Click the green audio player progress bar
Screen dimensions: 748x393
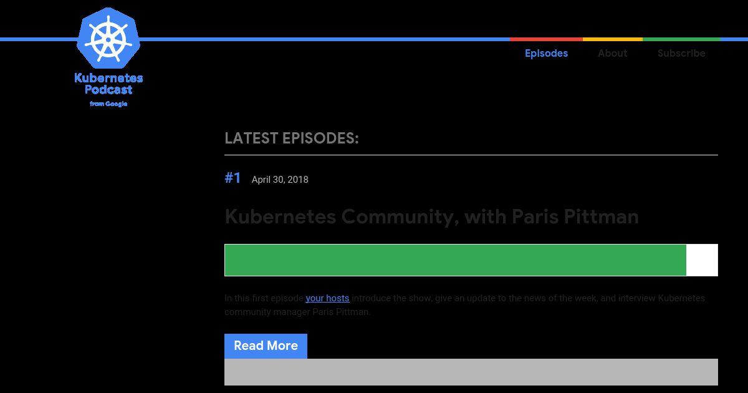(x=455, y=260)
